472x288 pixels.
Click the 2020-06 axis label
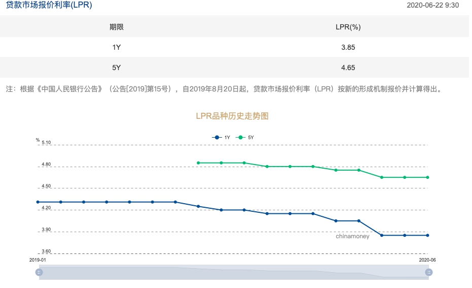427,260
